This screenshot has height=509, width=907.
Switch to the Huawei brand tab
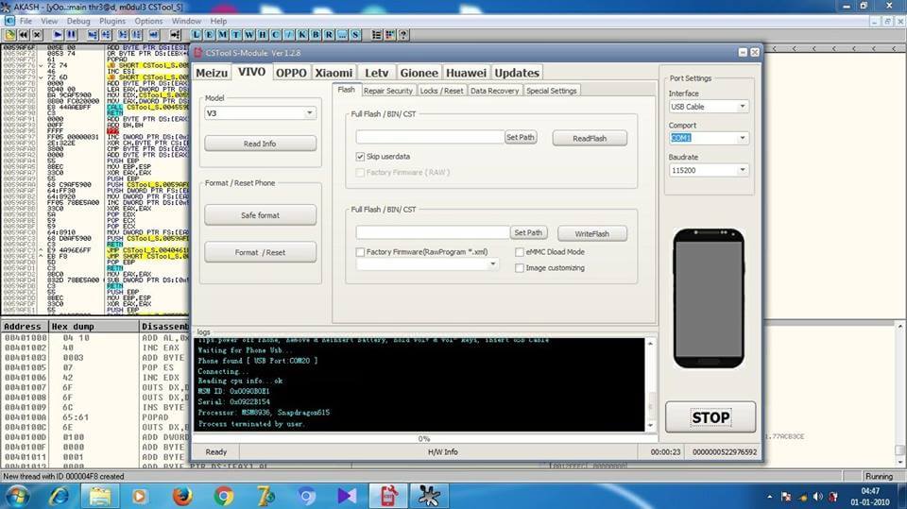466,73
